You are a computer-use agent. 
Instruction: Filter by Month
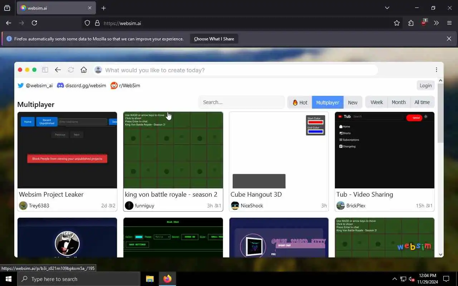(x=399, y=102)
